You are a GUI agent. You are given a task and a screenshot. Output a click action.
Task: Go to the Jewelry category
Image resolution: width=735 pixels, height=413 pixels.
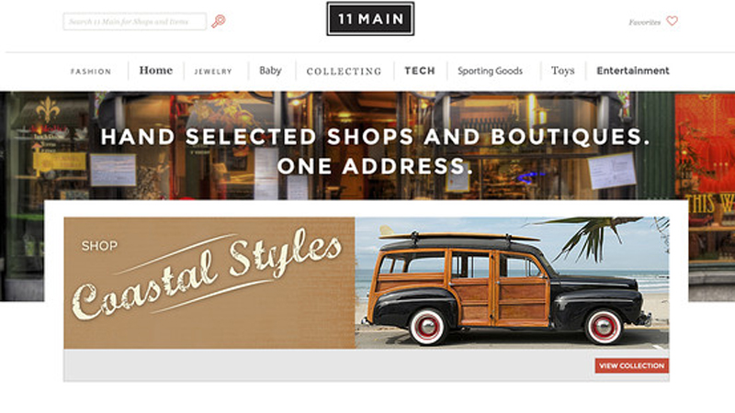[213, 72]
